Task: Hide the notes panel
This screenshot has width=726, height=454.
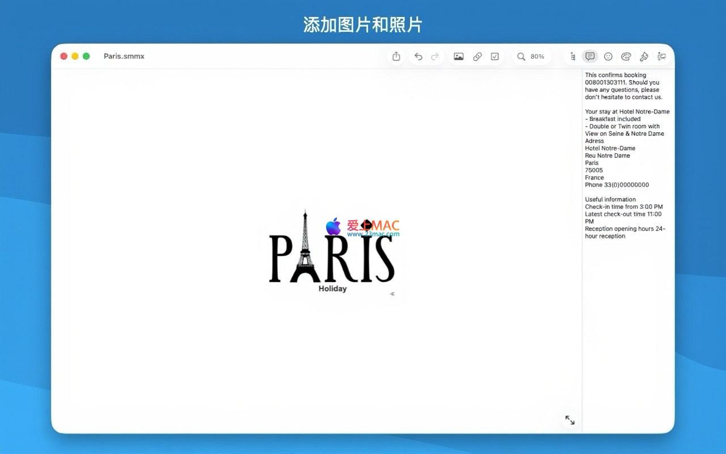Action: pos(590,56)
